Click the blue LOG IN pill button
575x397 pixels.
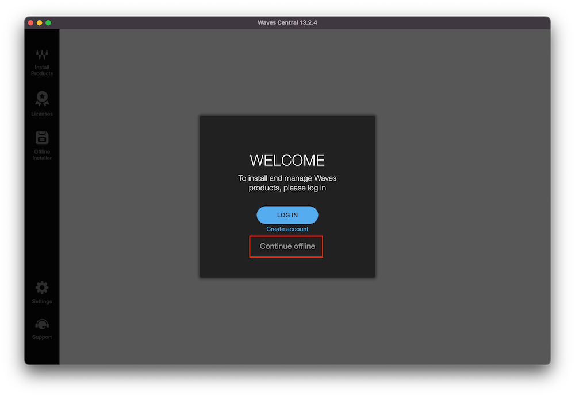click(287, 215)
